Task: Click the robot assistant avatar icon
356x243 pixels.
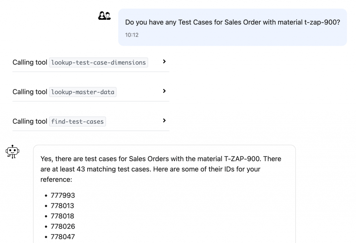Action: point(13,151)
